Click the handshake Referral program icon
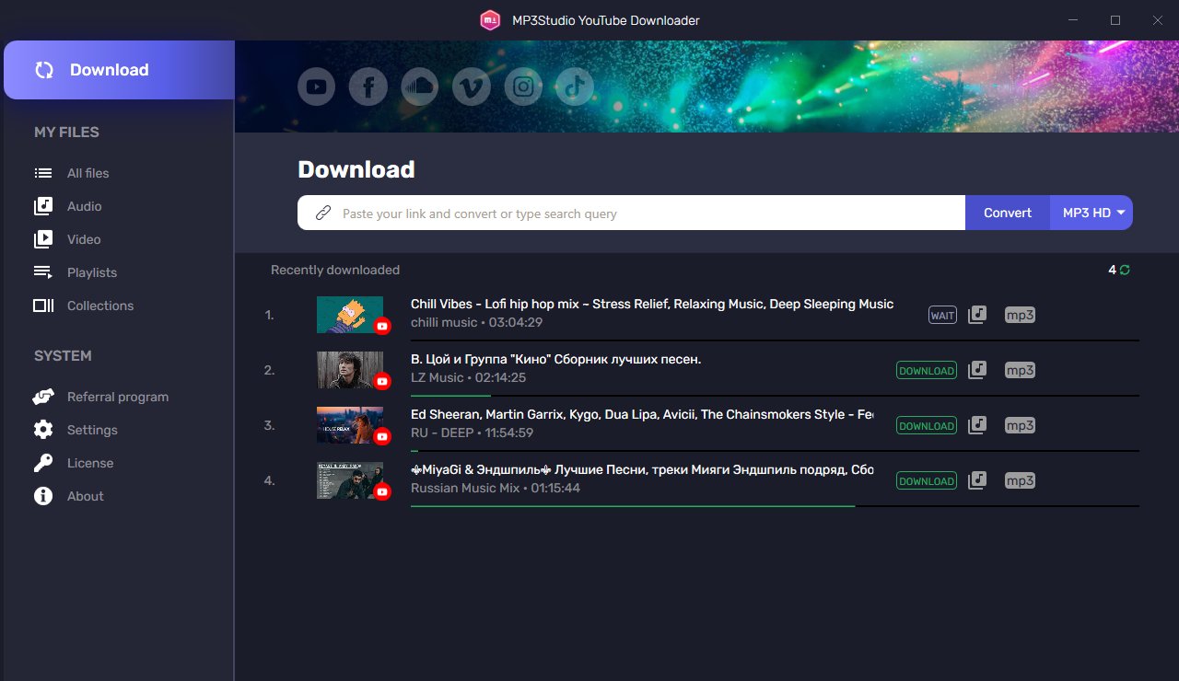 (x=43, y=397)
